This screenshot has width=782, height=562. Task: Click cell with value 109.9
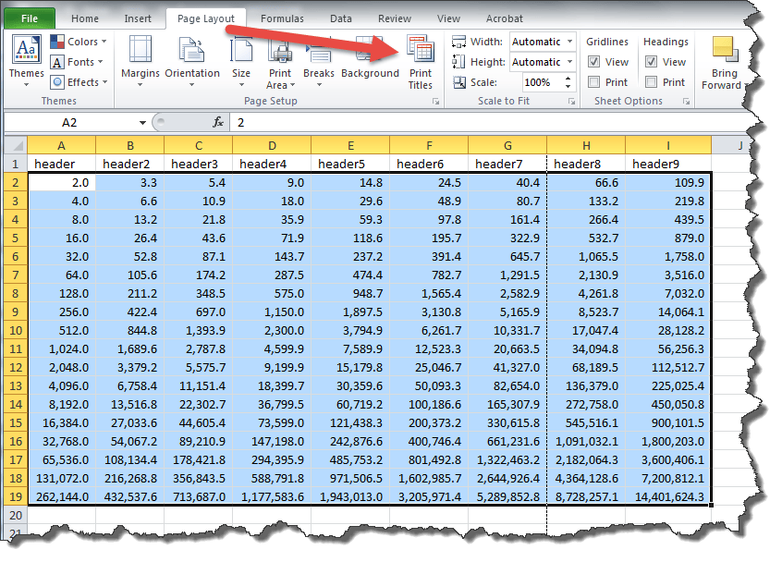668,182
